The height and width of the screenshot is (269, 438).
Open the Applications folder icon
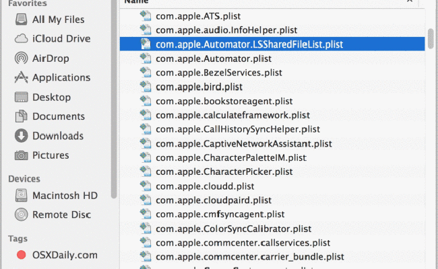pos(22,77)
